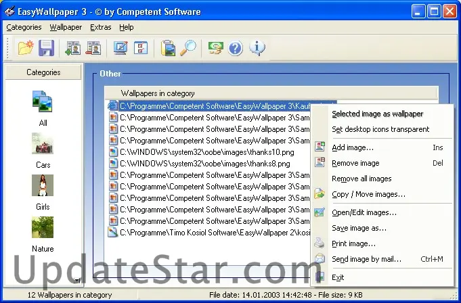Image resolution: width=461 pixels, height=303 pixels.
Task: Click the printer icon beside Print image
Action: click(x=320, y=243)
